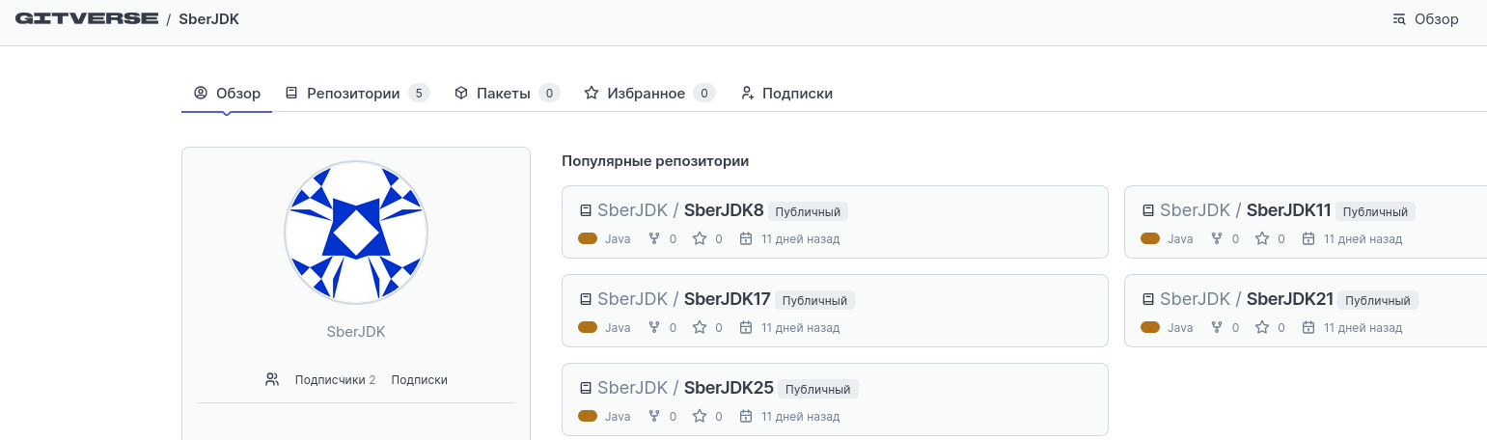This screenshot has width=1487, height=440.
Task: Open the SberJDK11 repository
Action: tap(1289, 210)
